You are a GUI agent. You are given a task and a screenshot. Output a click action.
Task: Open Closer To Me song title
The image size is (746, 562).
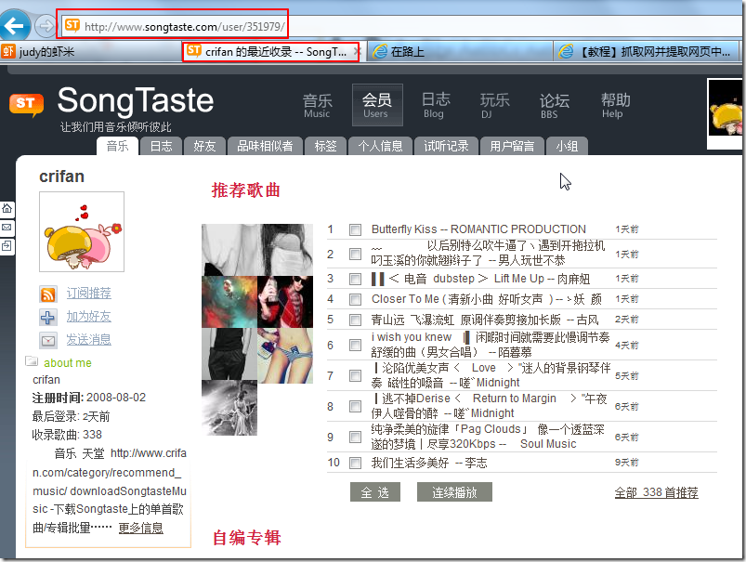point(486,299)
